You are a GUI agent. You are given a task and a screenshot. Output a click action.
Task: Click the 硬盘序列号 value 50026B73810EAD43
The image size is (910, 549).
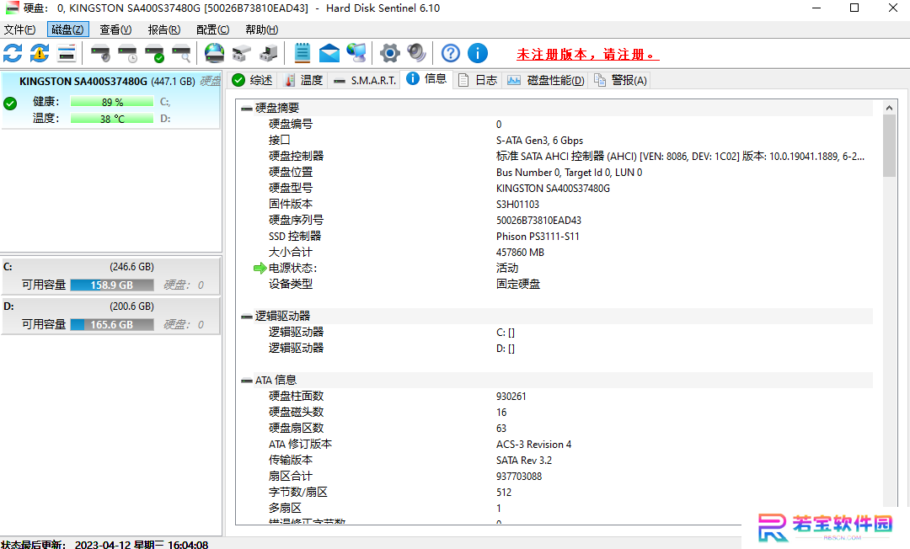538,221
